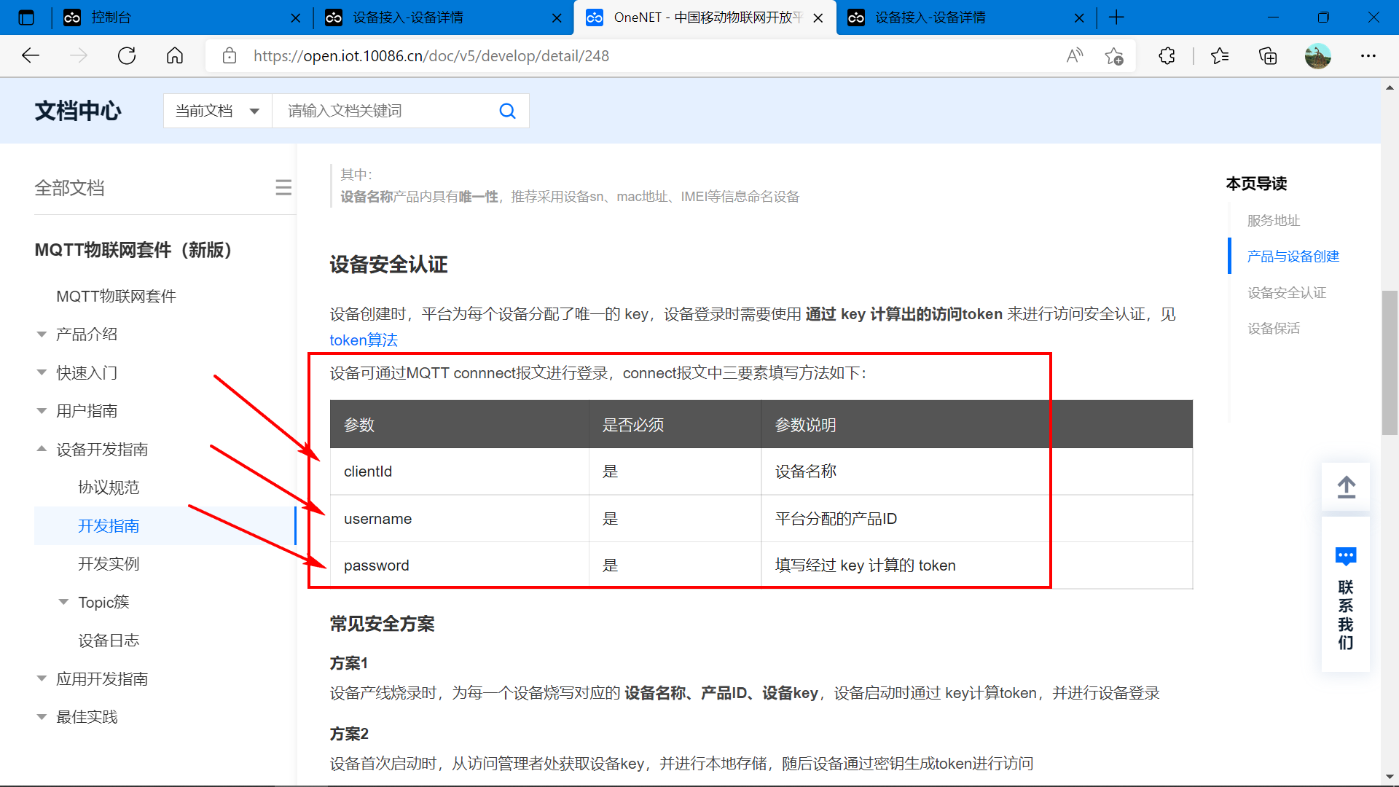View site information lock icon

tap(230, 56)
